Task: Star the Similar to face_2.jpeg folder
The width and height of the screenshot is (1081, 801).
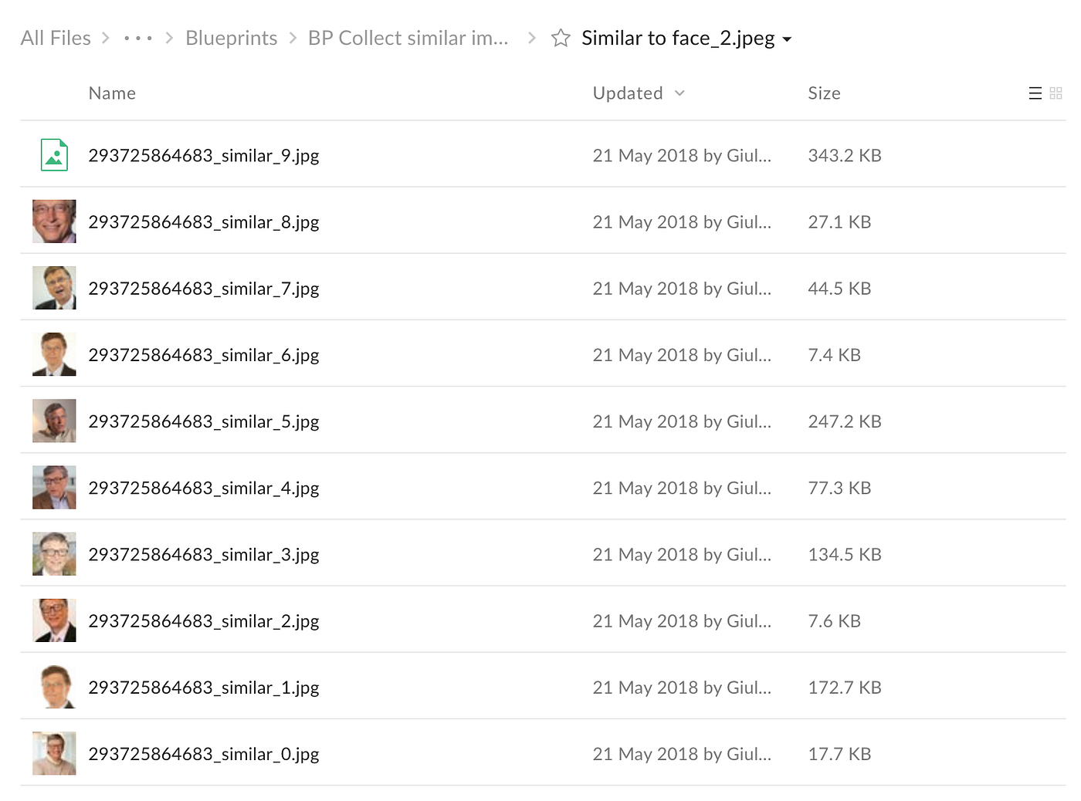Action: [560, 37]
